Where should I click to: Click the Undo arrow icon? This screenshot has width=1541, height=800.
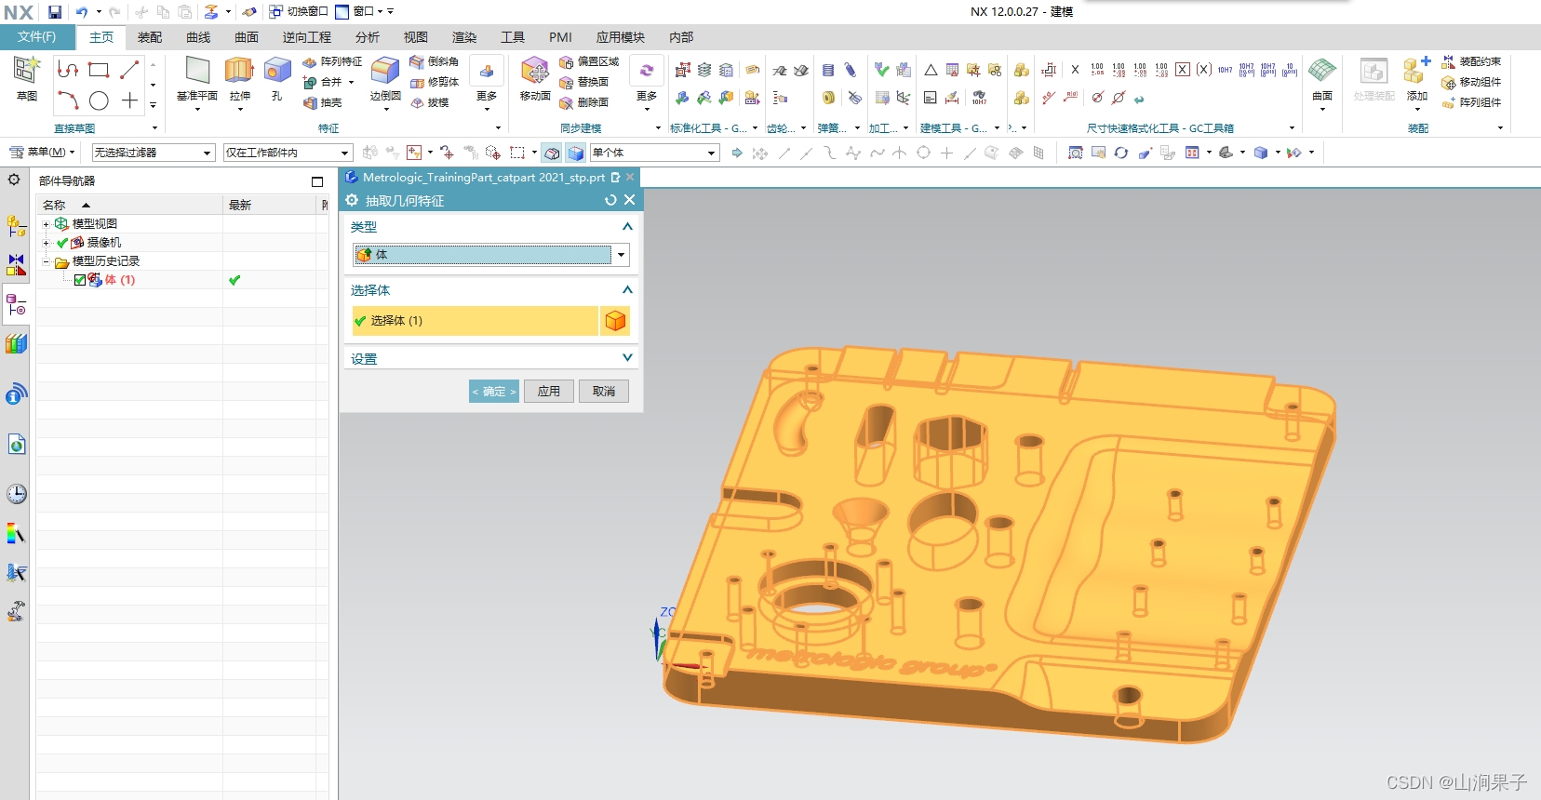(x=82, y=11)
